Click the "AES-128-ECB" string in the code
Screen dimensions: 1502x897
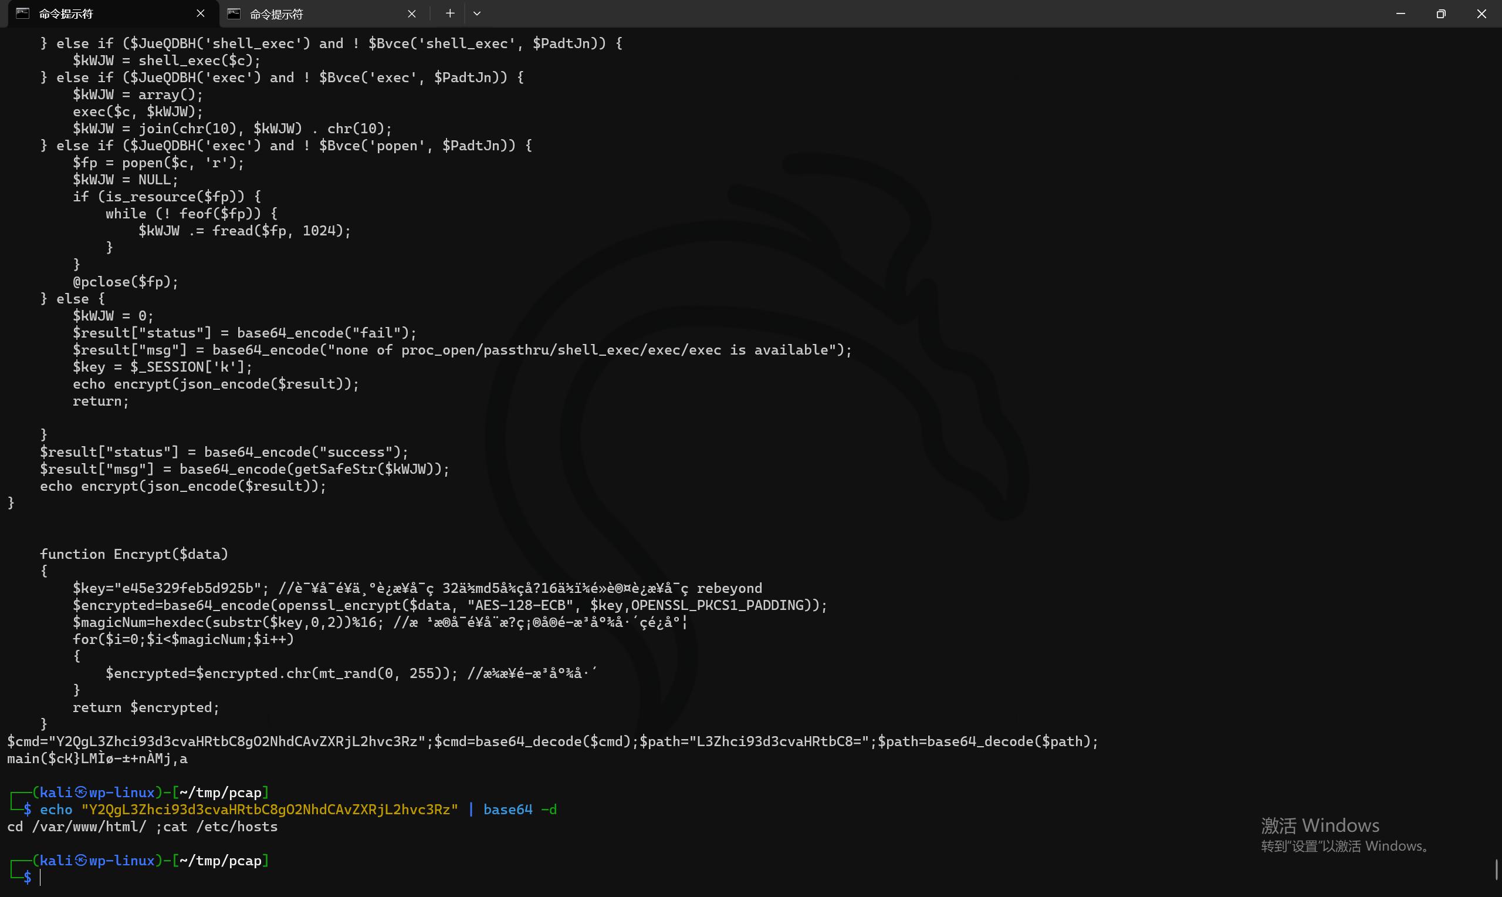(x=520, y=605)
